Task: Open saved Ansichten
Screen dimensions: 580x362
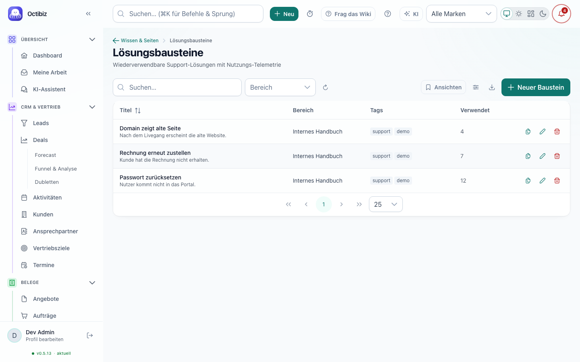Action: click(443, 87)
